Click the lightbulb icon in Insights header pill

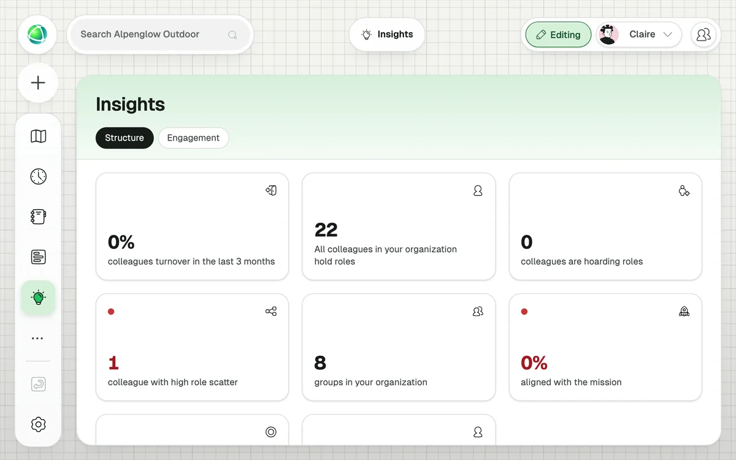point(367,34)
